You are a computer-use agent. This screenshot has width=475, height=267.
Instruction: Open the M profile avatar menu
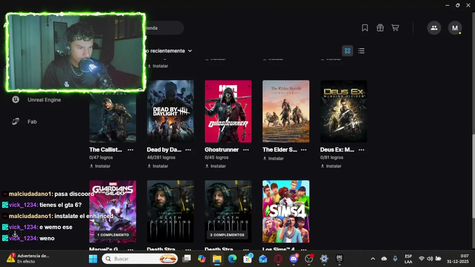pyautogui.click(x=455, y=28)
